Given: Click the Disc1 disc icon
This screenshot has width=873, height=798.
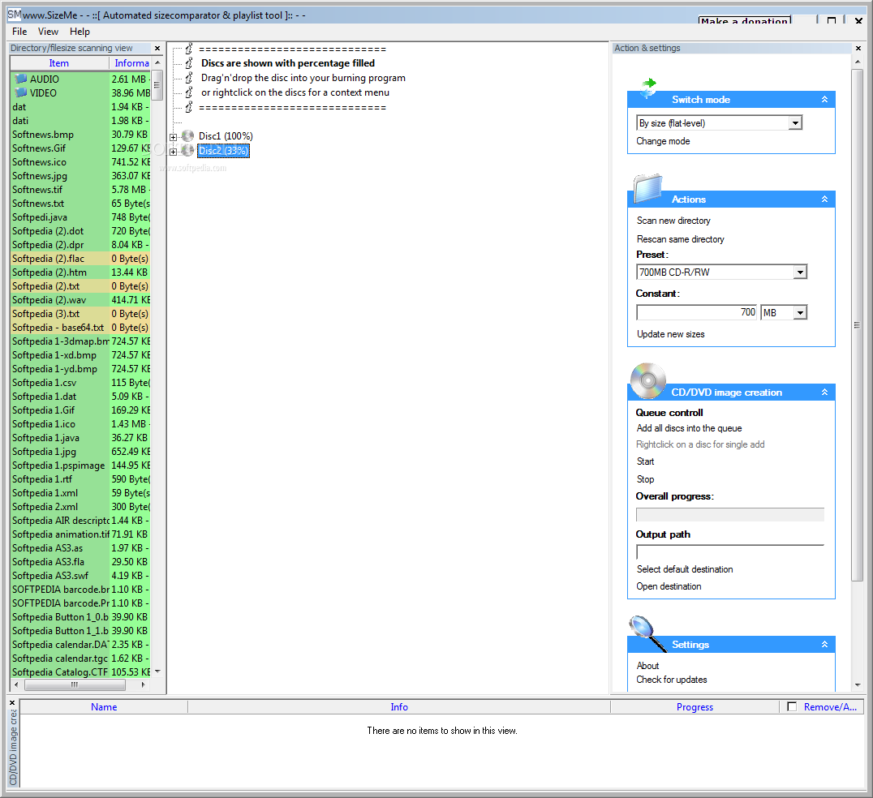Looking at the screenshot, I should (187, 135).
